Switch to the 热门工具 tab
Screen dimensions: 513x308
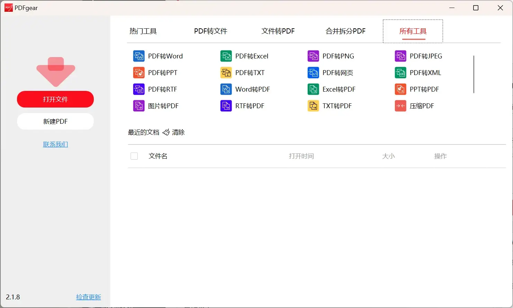click(x=143, y=31)
